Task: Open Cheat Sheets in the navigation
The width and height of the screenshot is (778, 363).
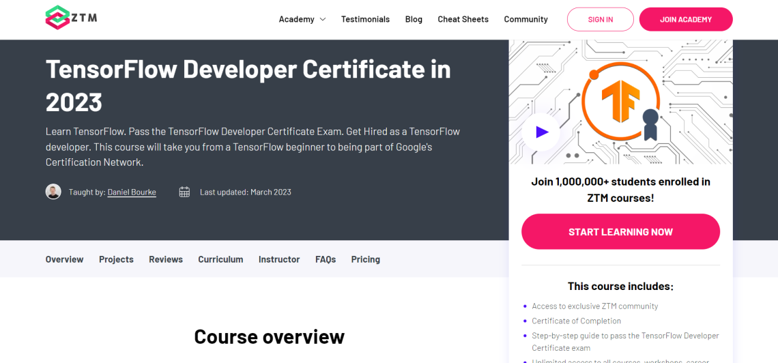Action: coord(463,19)
